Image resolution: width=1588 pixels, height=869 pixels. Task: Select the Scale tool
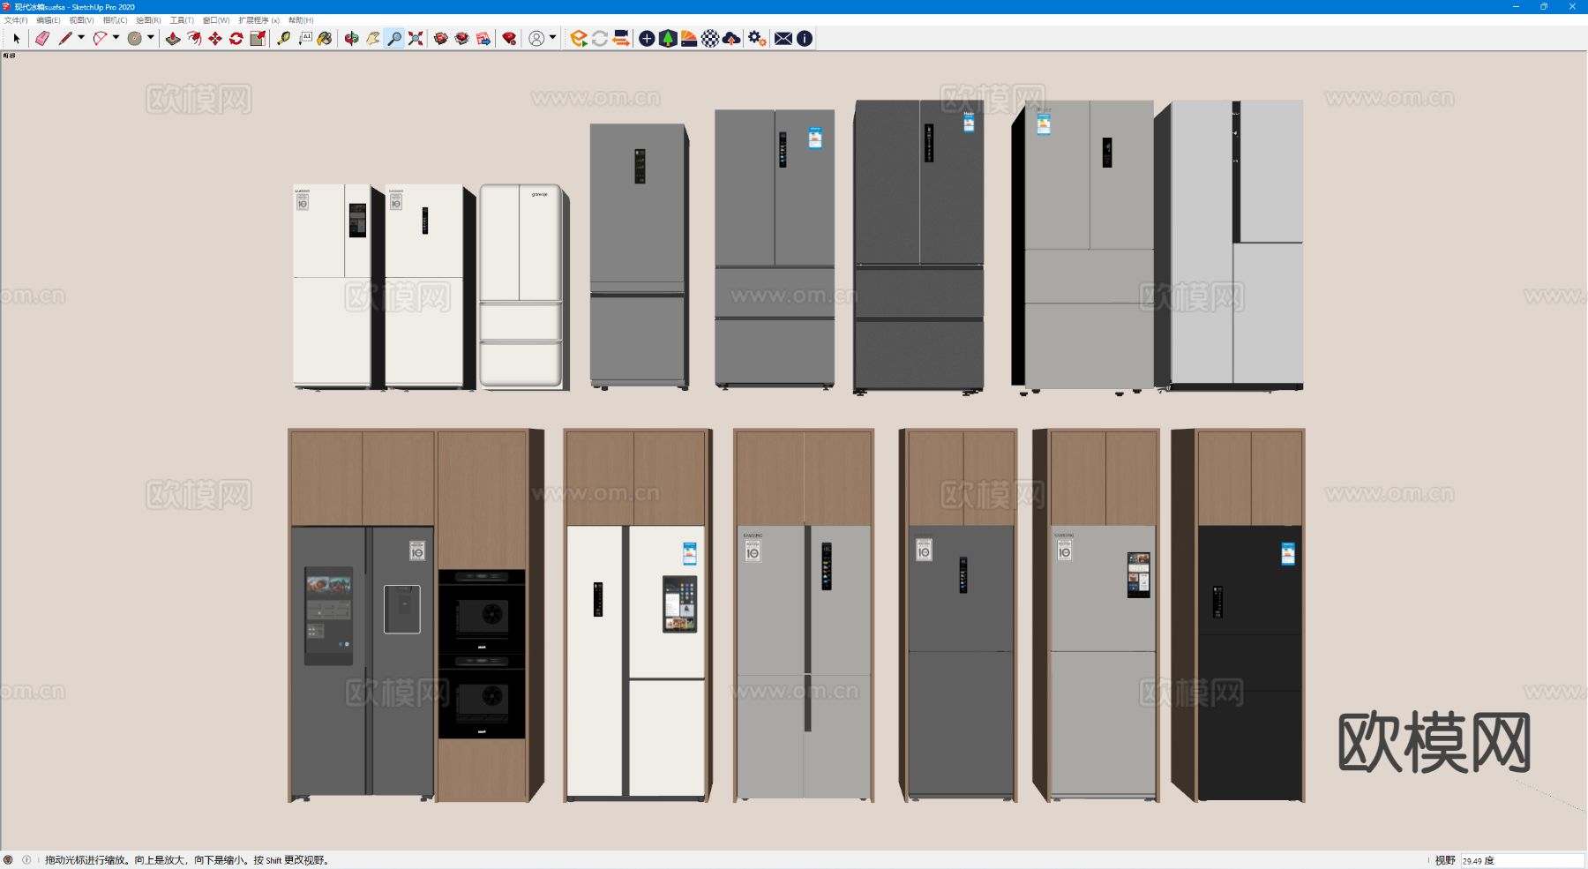click(258, 38)
